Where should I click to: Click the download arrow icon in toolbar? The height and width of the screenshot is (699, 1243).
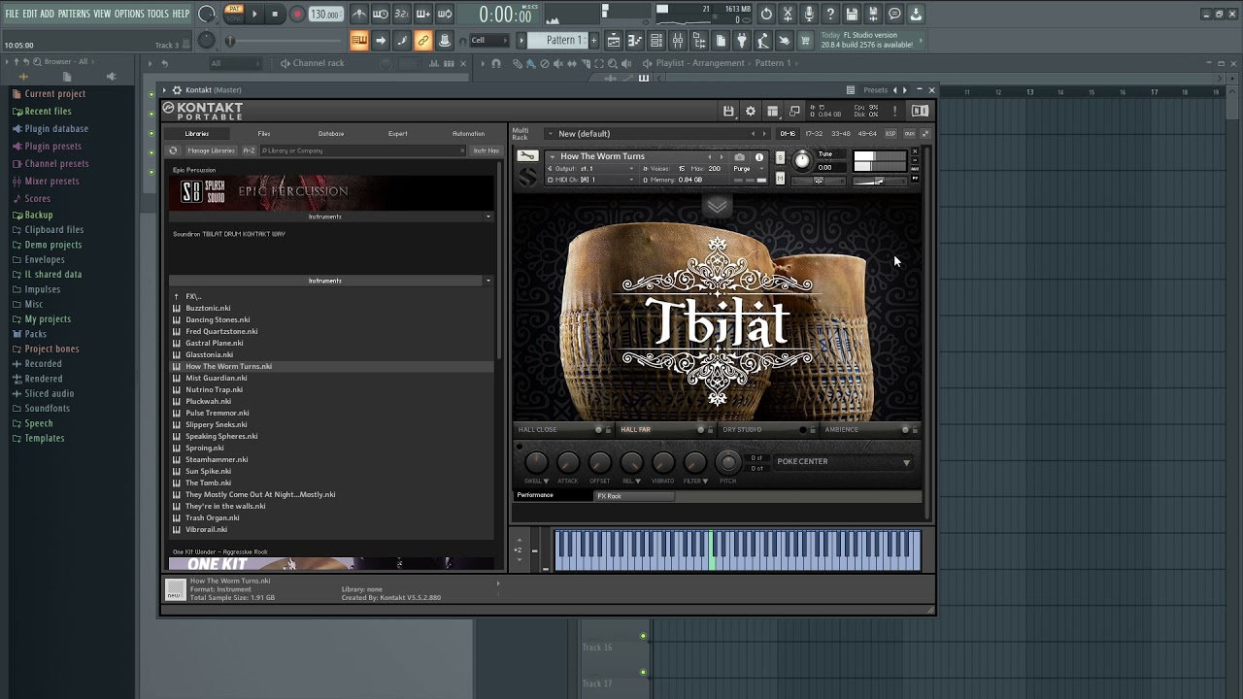point(916,14)
